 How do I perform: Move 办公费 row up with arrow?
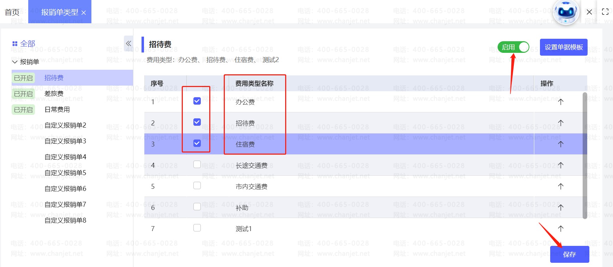[x=560, y=102]
